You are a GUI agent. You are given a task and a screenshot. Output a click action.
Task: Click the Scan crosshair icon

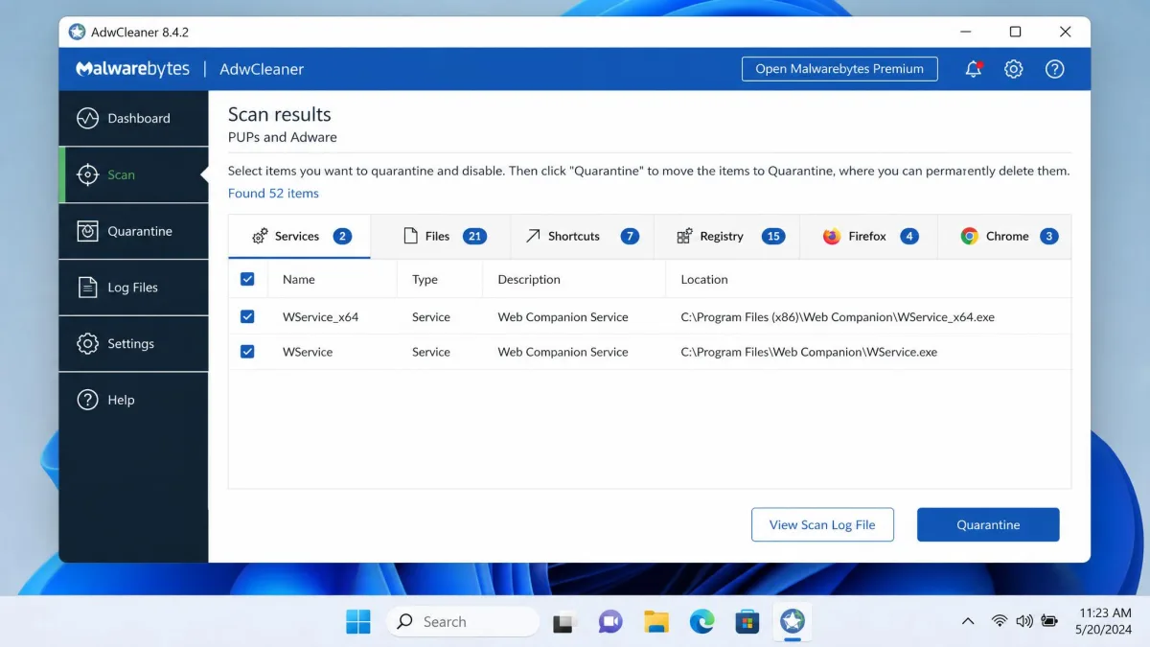pyautogui.click(x=87, y=174)
